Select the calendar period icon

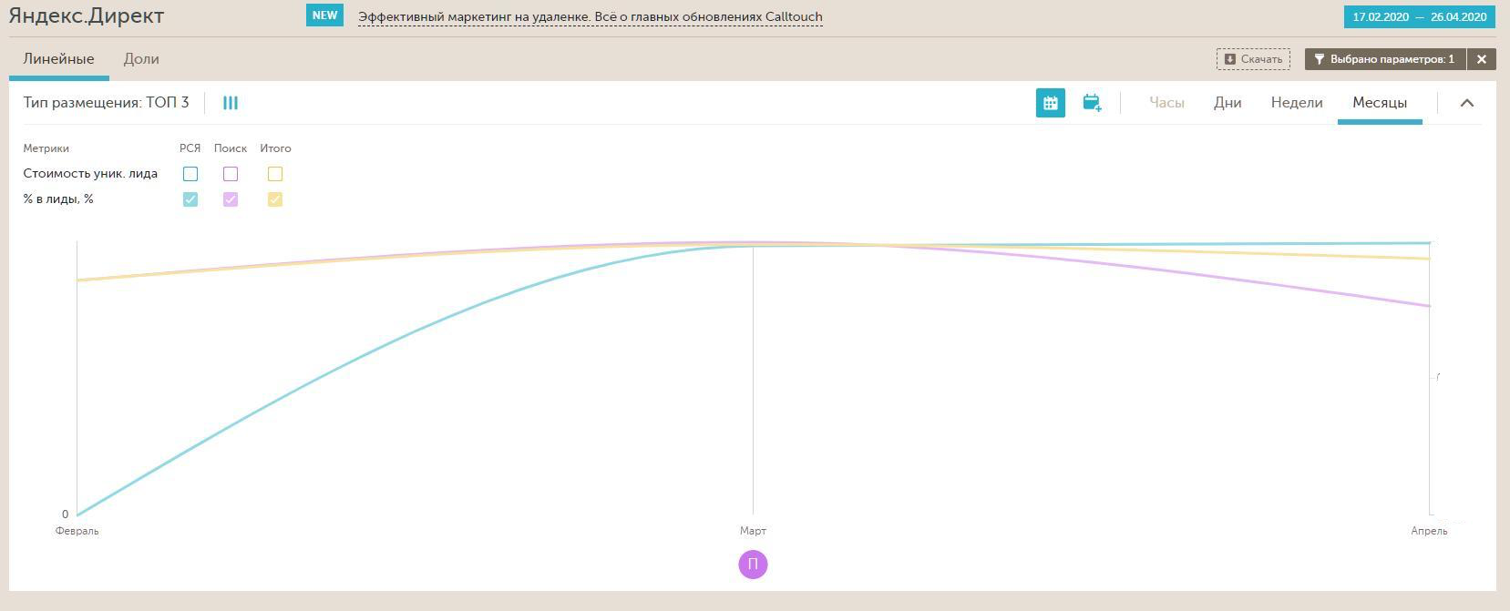[1050, 103]
